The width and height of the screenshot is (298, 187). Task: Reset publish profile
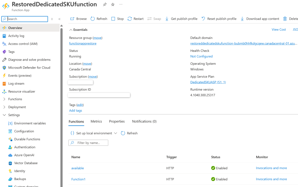click(219, 19)
